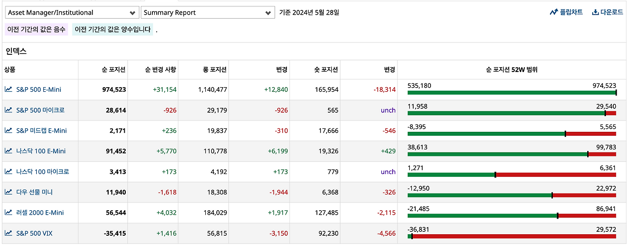Select short change value +429

(x=388, y=151)
